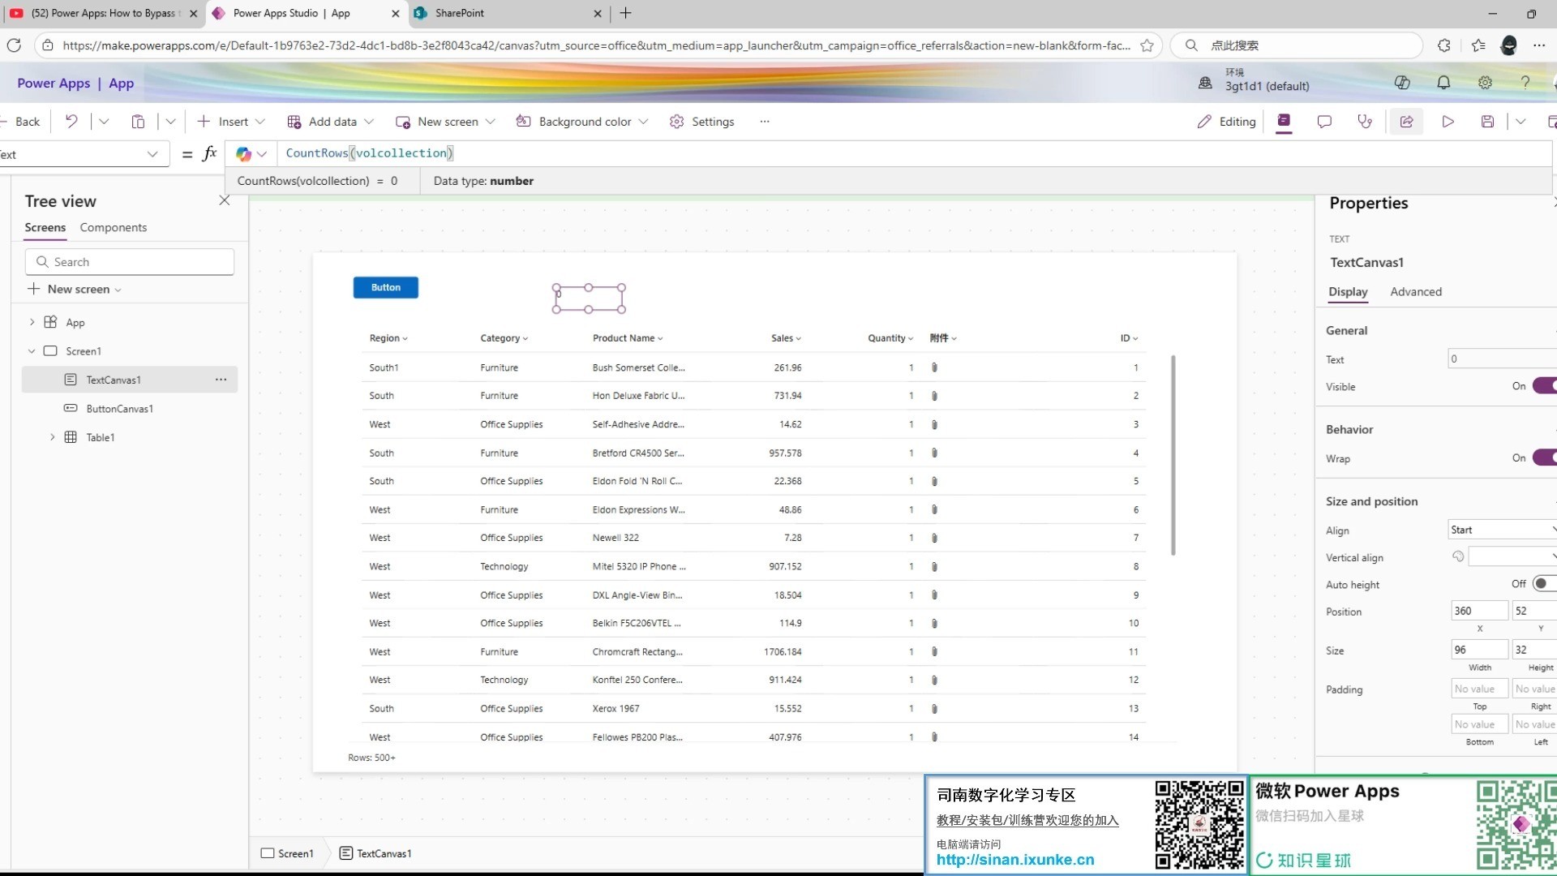The height and width of the screenshot is (876, 1557).
Task: Open the Insert dropdown menu
Action: 232,122
